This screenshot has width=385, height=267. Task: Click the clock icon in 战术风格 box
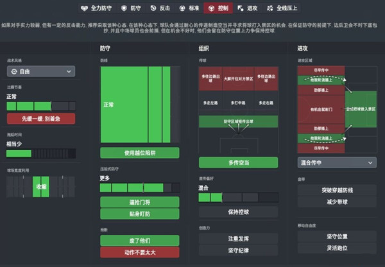point(14,72)
